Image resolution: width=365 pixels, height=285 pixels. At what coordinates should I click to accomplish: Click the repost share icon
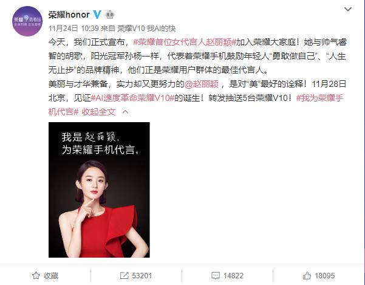click(x=125, y=276)
